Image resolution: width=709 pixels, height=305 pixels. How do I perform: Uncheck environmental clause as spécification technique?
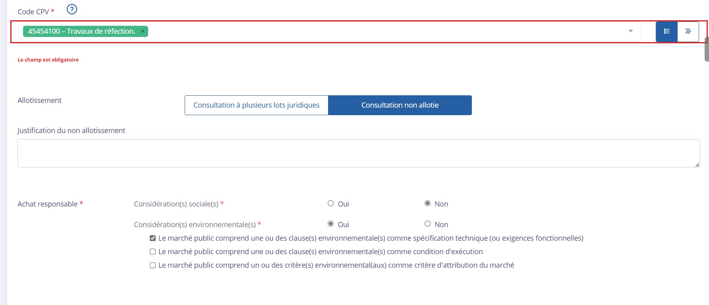pyautogui.click(x=153, y=238)
